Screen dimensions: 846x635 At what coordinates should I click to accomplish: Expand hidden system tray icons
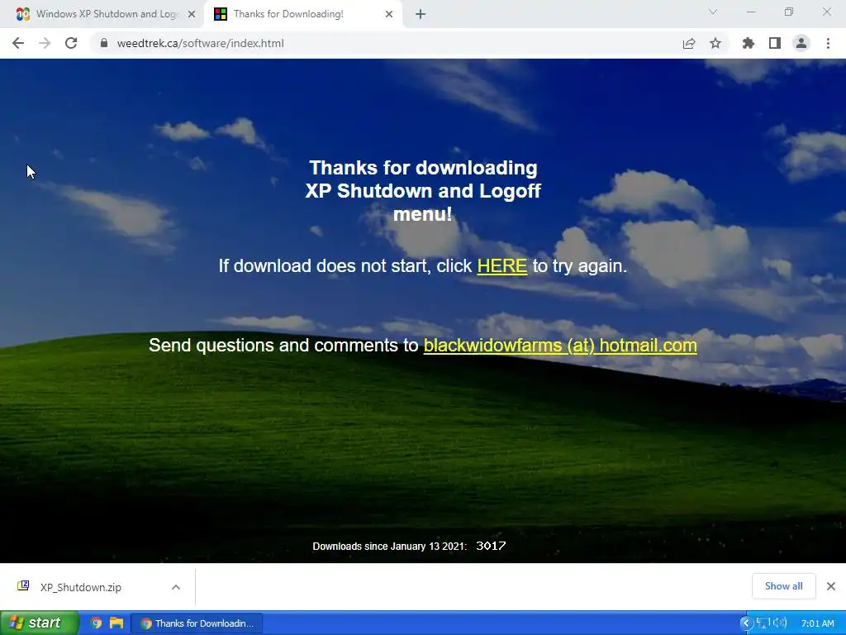pos(746,623)
